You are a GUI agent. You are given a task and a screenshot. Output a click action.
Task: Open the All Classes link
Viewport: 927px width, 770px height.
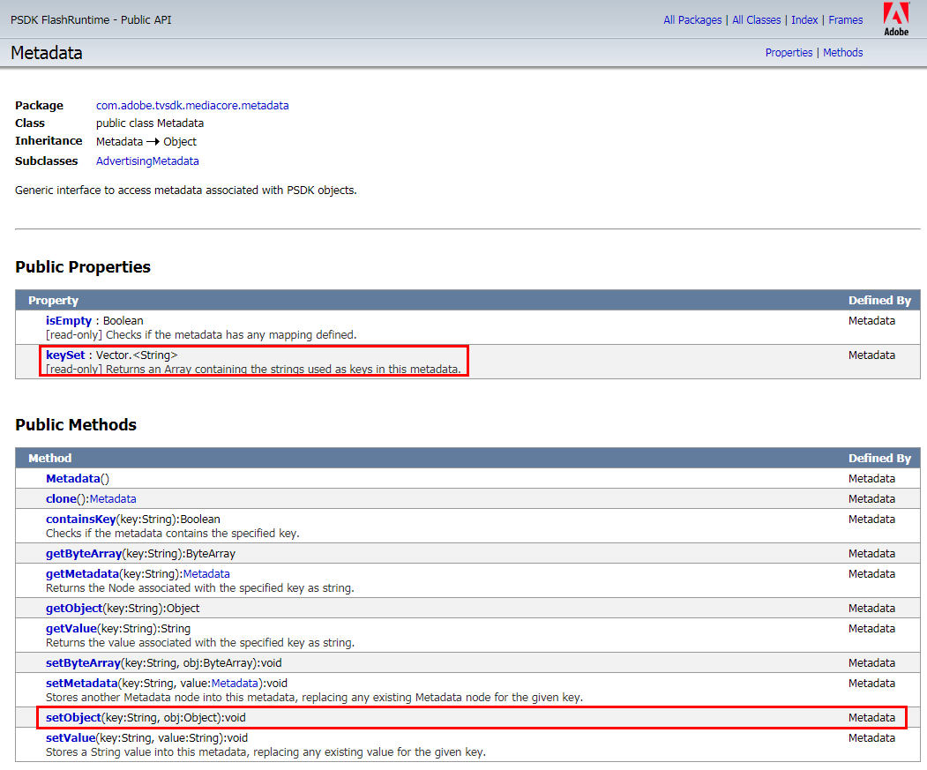click(x=756, y=20)
